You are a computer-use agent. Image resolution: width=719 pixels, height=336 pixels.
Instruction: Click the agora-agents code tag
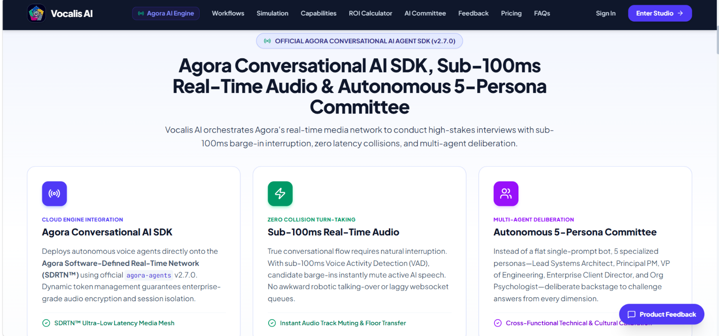pyautogui.click(x=149, y=275)
